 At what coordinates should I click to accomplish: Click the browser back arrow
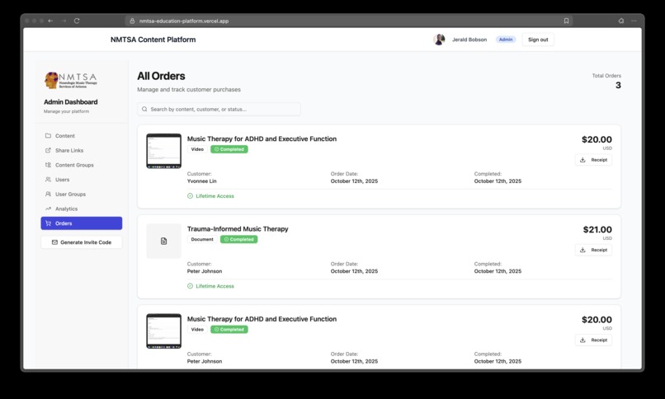pyautogui.click(x=50, y=21)
